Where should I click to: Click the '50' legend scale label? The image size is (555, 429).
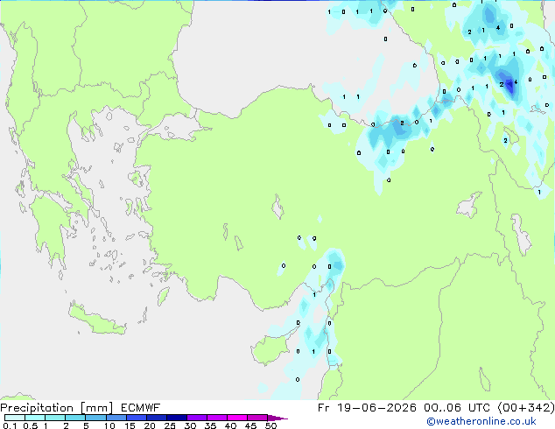[270, 425]
